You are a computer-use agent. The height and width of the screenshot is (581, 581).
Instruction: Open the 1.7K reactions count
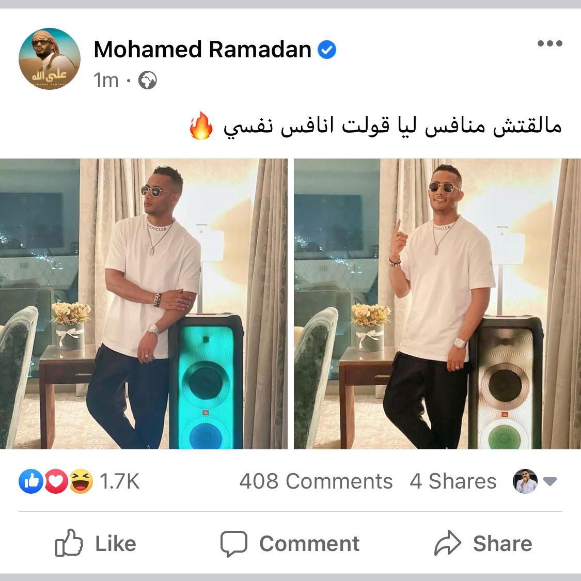pyautogui.click(x=119, y=481)
